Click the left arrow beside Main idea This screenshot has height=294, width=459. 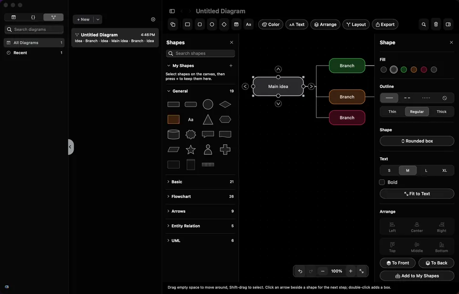[245, 87]
